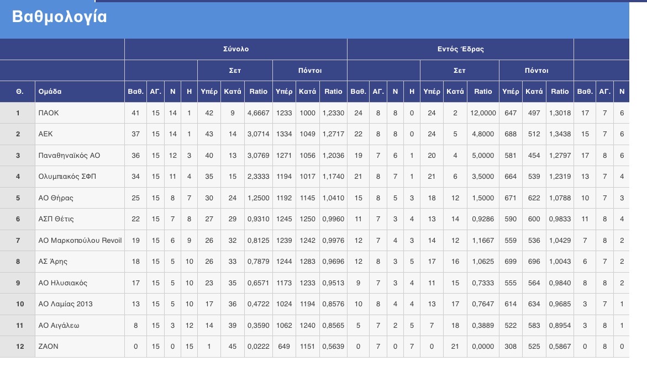Click Λαμίας set ratio 0,4722
This screenshot has width=647, height=367.
[x=259, y=304]
